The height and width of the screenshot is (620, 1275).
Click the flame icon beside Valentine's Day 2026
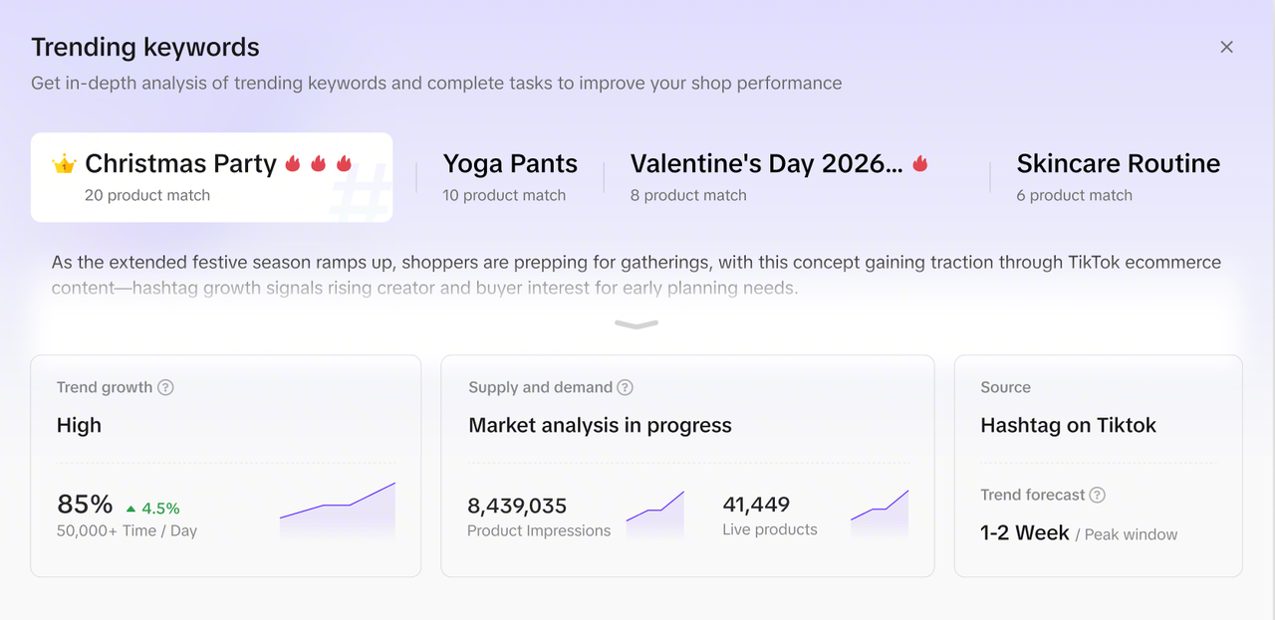point(920,163)
